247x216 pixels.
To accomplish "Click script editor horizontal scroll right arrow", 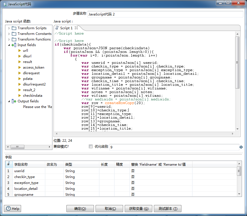I will click(x=233, y=134).
